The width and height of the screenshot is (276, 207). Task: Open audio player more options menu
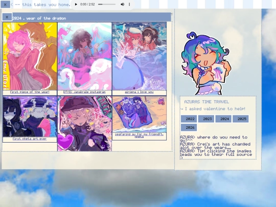(x=129, y=4)
